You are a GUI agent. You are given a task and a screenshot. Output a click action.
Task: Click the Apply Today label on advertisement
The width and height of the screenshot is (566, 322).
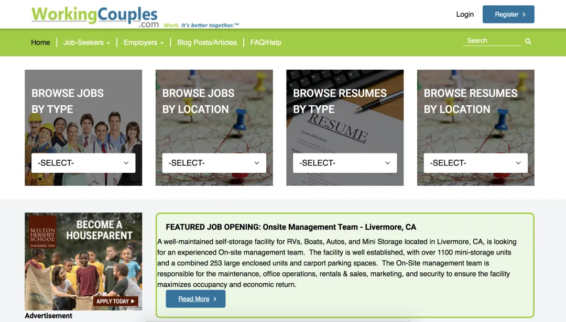point(115,301)
